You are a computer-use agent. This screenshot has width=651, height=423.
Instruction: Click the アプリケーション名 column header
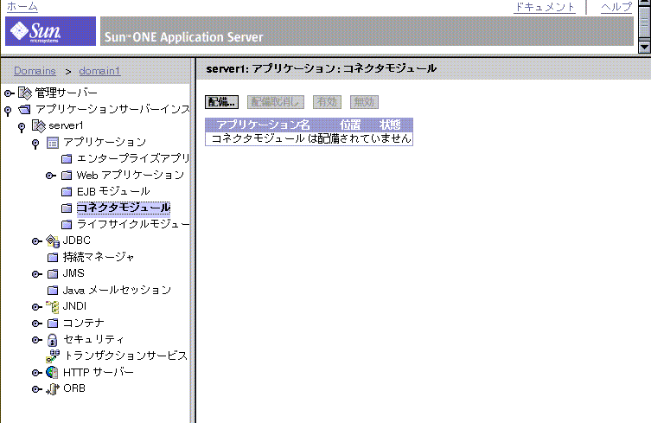[263, 125]
